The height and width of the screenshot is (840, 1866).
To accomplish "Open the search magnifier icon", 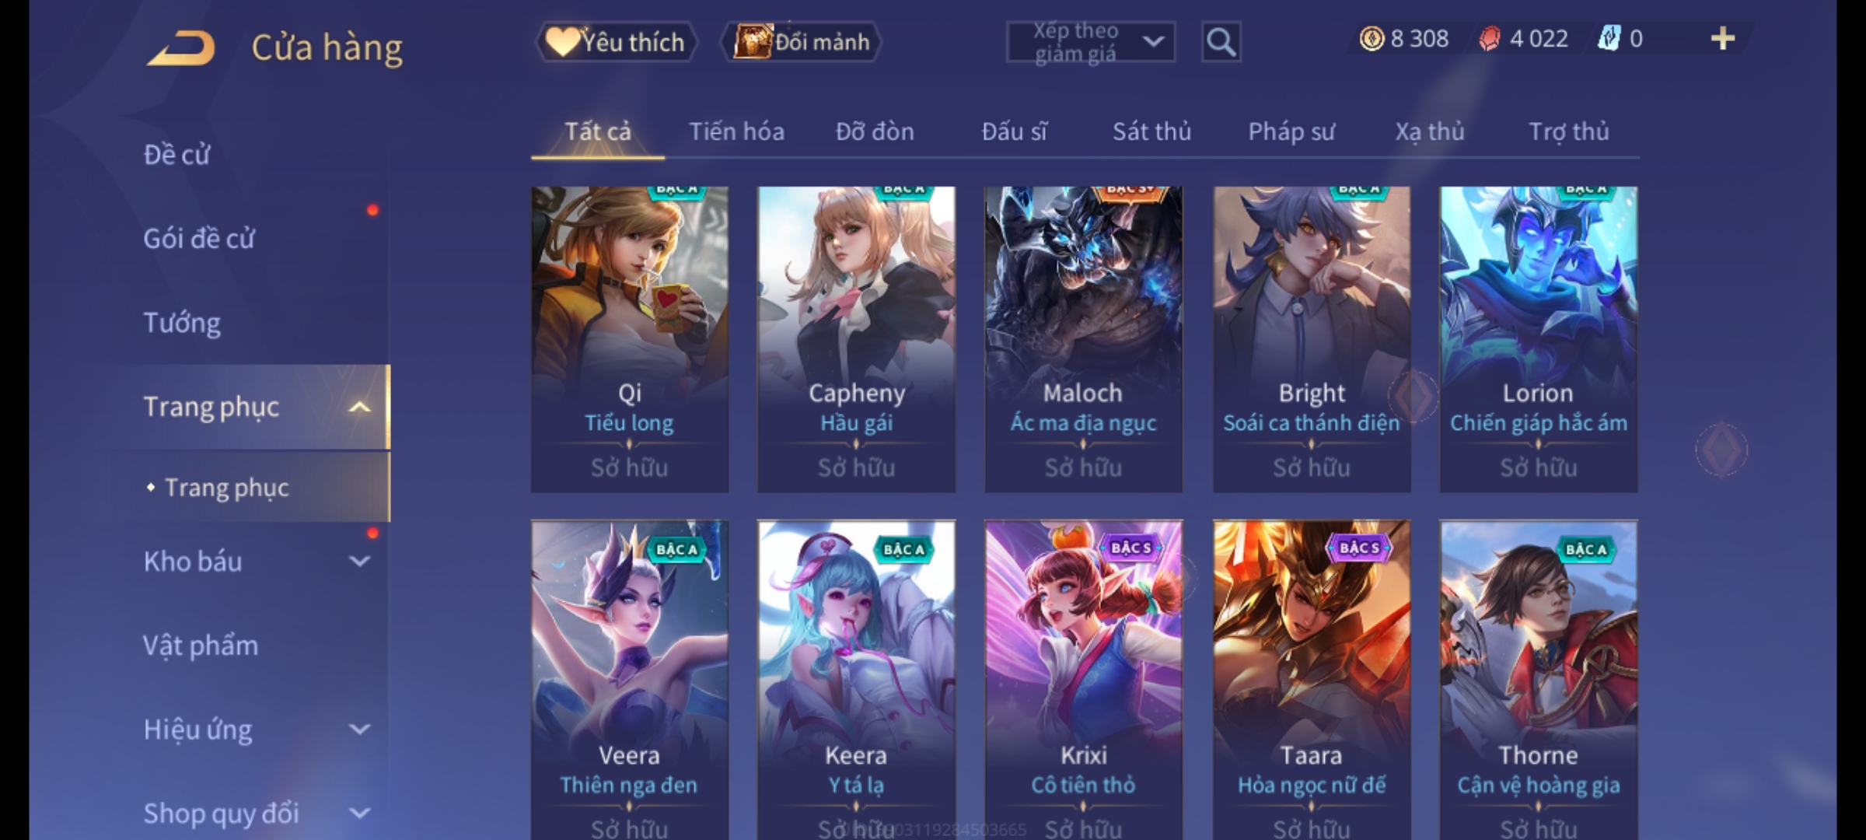I will click(1221, 42).
